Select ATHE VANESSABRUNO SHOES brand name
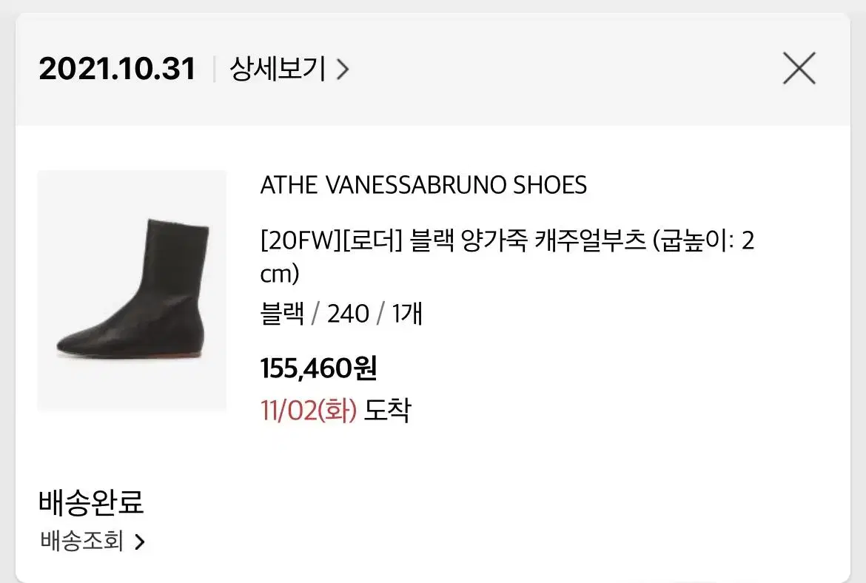866x583 pixels. point(423,185)
